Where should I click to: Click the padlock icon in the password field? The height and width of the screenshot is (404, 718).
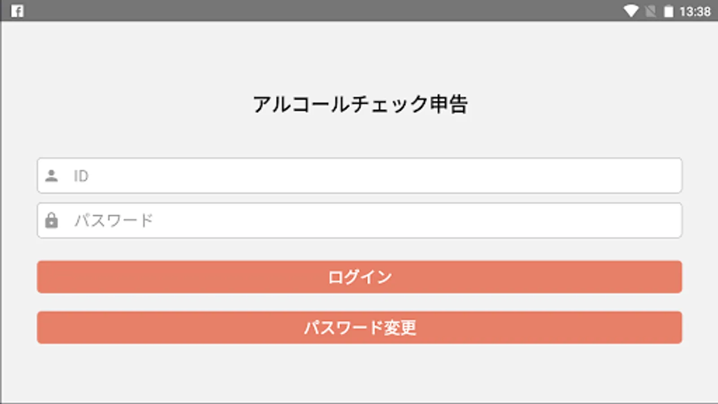click(x=52, y=220)
